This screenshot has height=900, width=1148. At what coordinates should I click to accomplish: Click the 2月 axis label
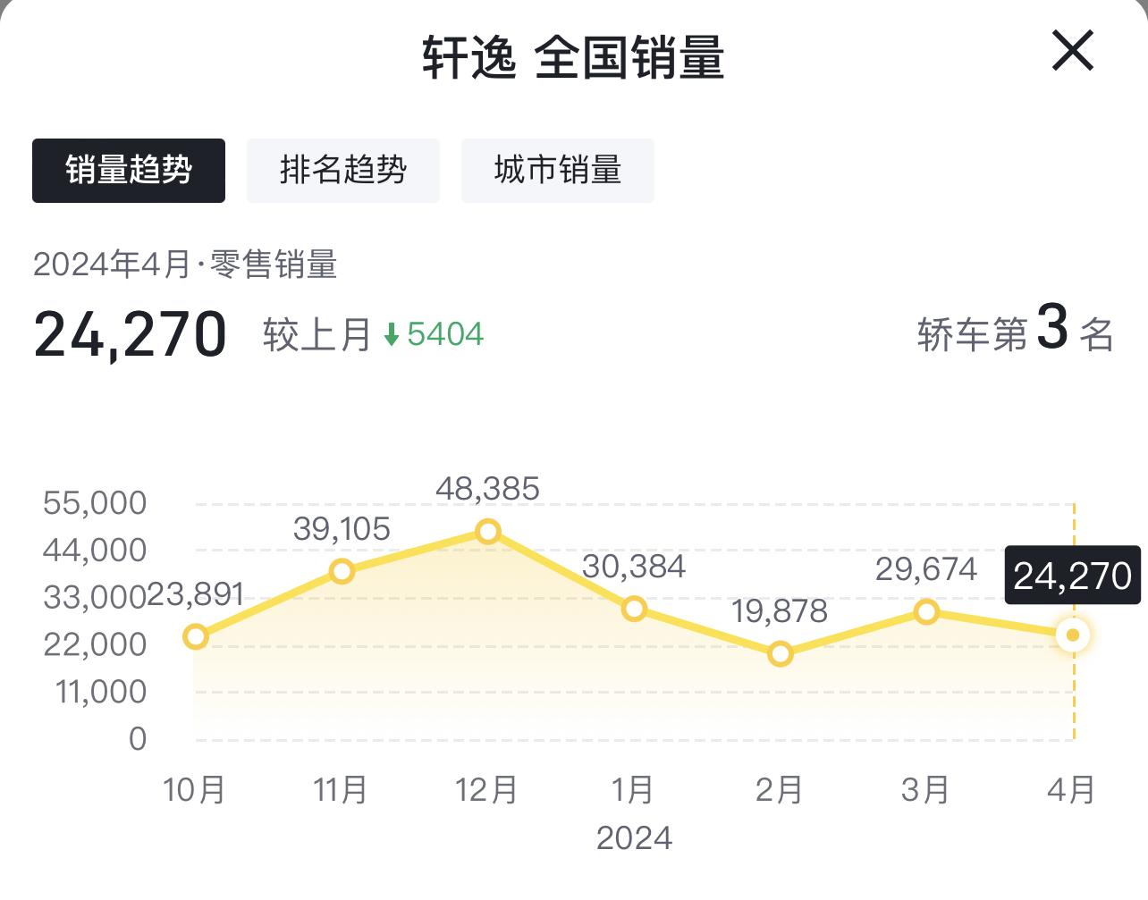[x=780, y=789]
